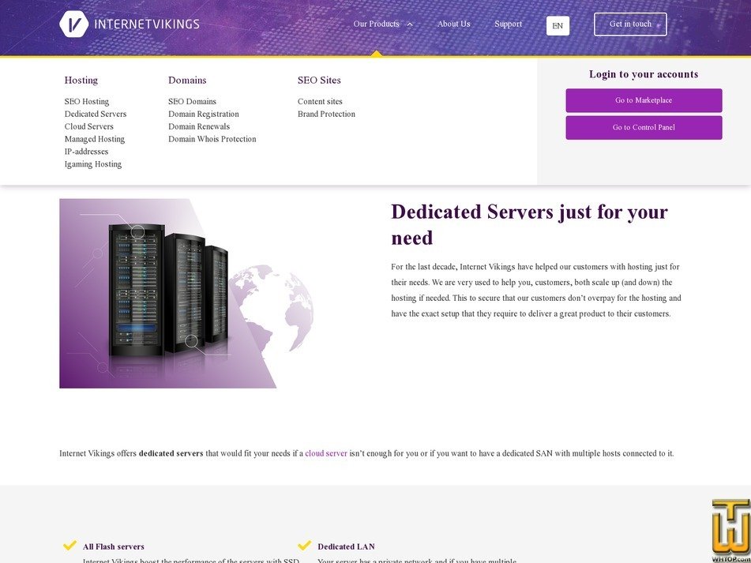Open IP-addresses link

[86, 152]
